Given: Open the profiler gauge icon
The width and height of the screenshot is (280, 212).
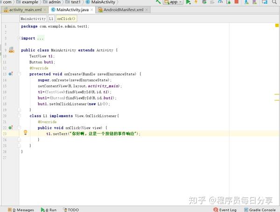Looking at the screenshot, I should click(x=220, y=2).
